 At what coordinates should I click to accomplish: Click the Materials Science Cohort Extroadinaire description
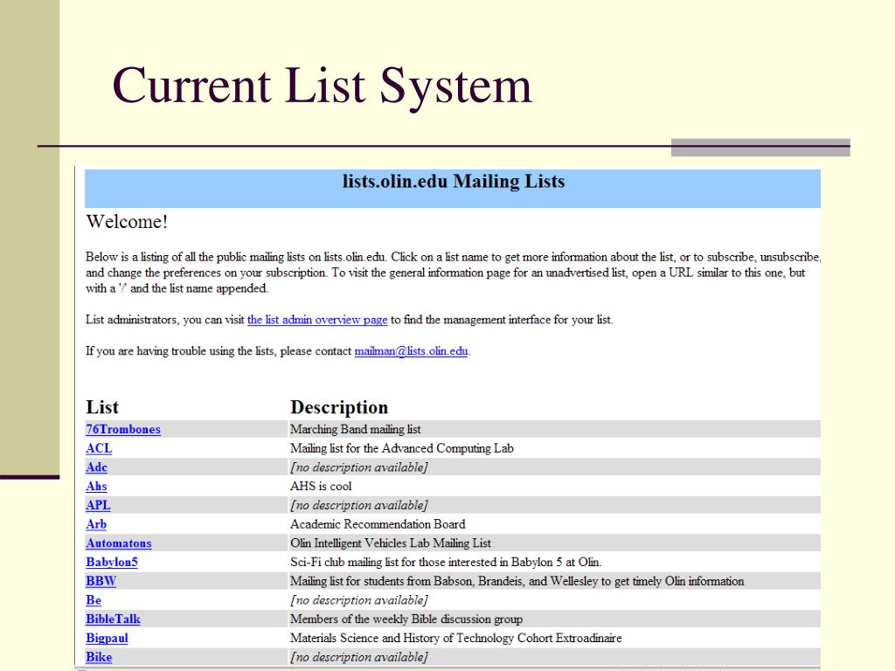(456, 638)
